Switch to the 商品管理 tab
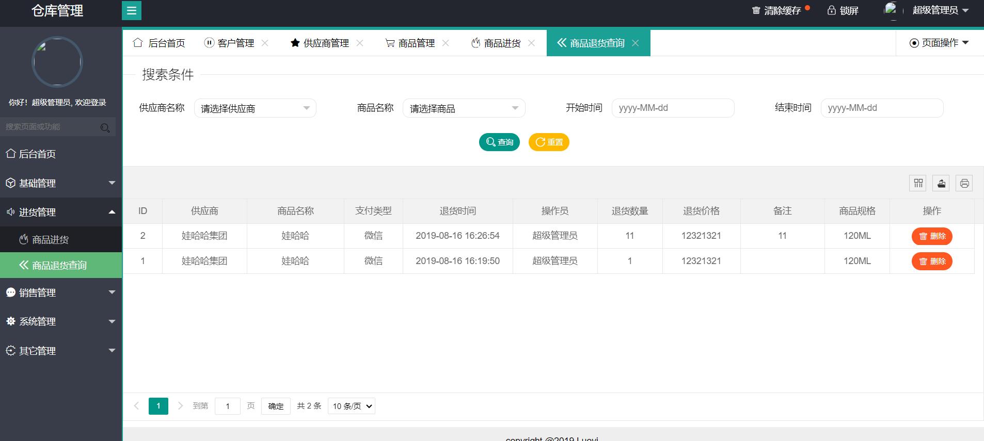984x441 pixels. (x=410, y=43)
